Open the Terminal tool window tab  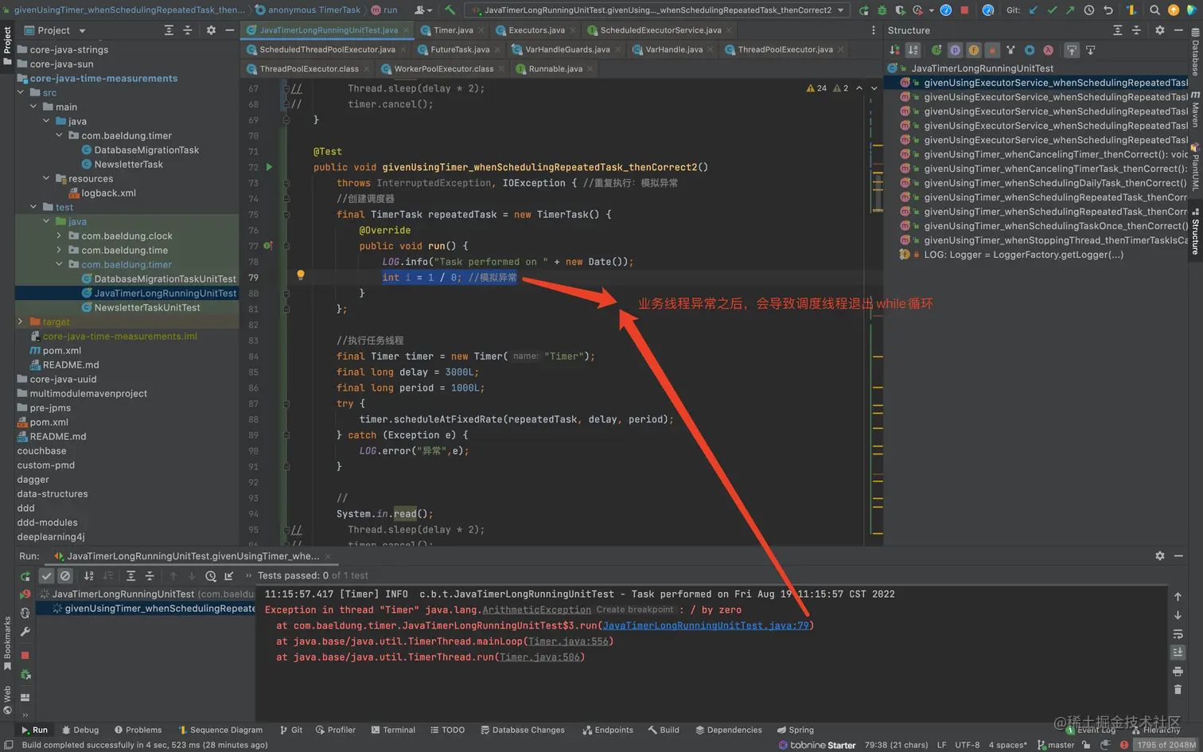tap(392, 730)
